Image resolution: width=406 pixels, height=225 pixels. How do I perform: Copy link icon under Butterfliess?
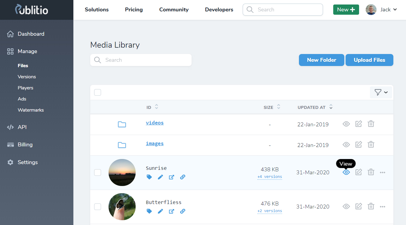point(183,211)
